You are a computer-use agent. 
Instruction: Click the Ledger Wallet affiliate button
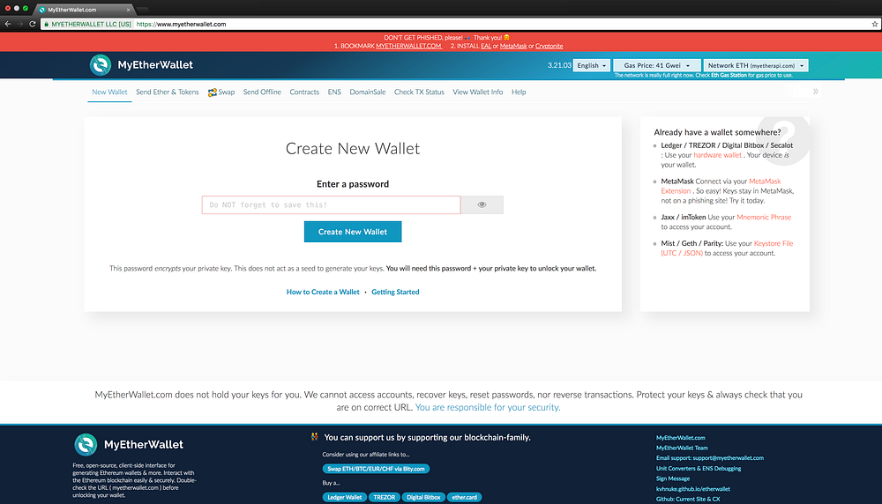pyautogui.click(x=345, y=497)
